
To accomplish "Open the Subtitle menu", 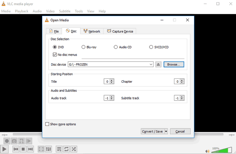I will tap(65, 11).
